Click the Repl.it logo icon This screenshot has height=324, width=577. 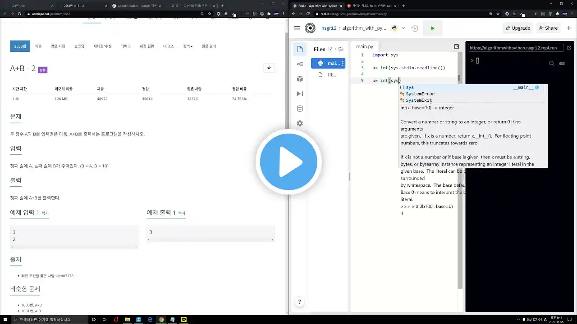(x=310, y=28)
